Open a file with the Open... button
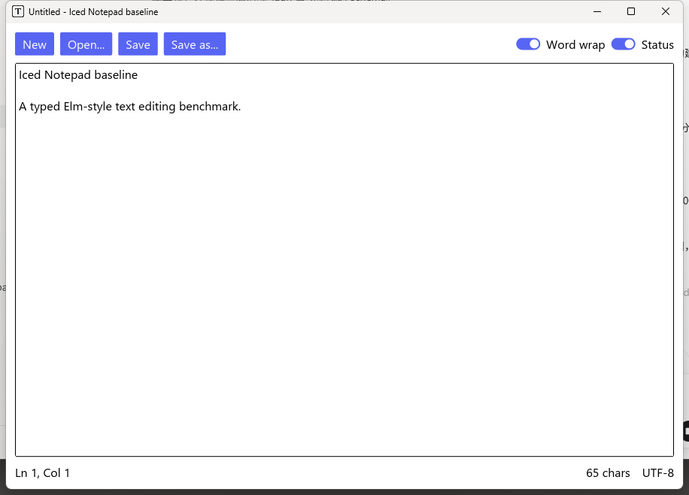 [x=86, y=44]
